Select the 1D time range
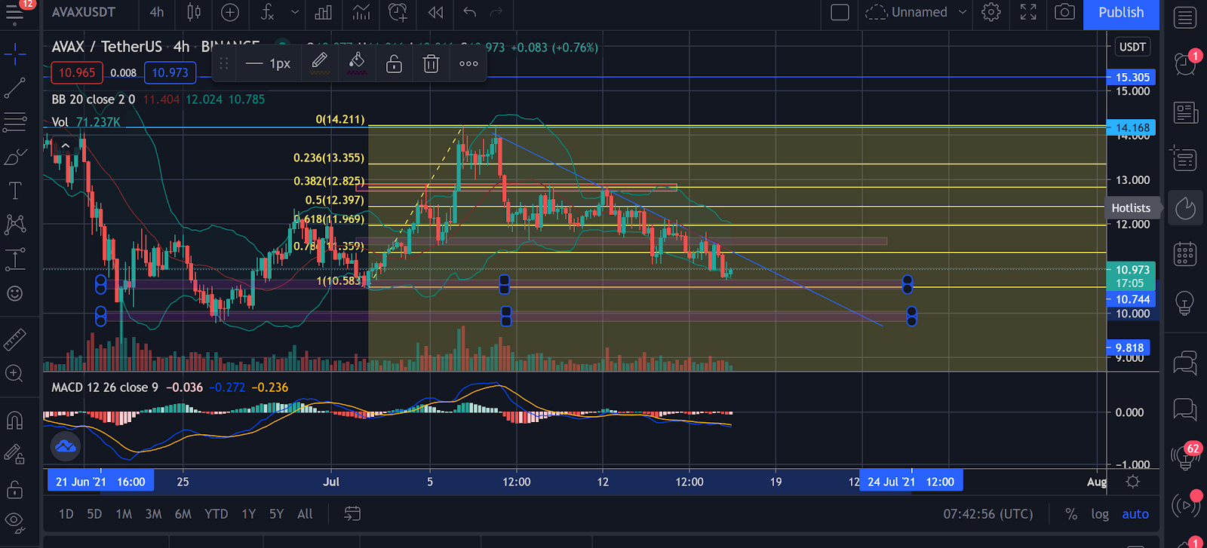This screenshot has width=1207, height=548. pos(66,514)
